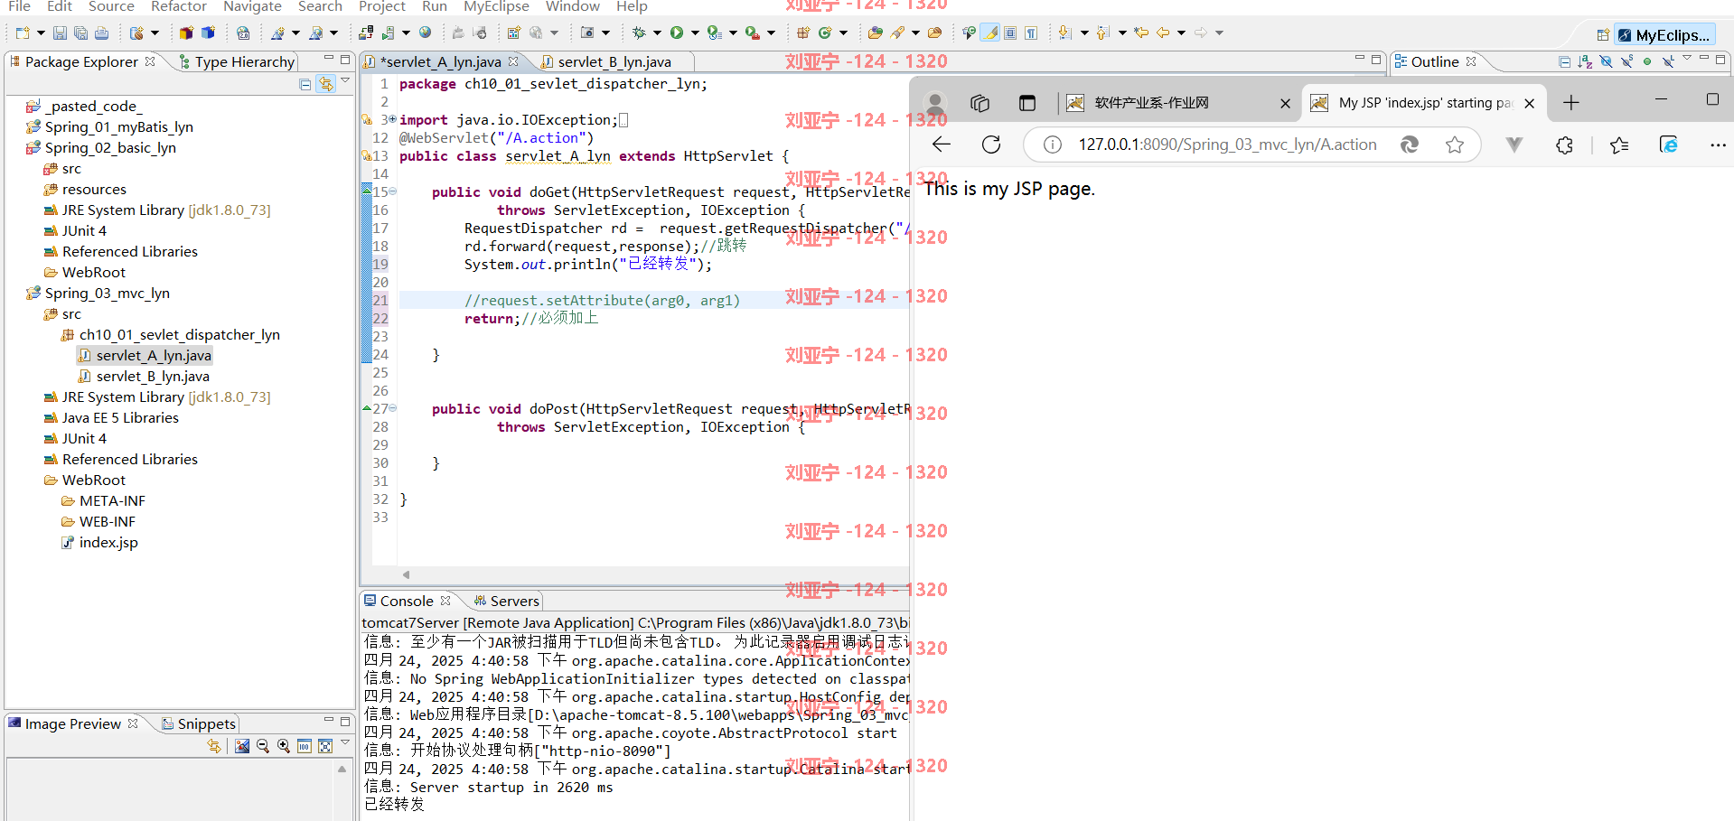The width and height of the screenshot is (1734, 821).
Task: Open browser Favorites list icon
Action: coord(1619,145)
